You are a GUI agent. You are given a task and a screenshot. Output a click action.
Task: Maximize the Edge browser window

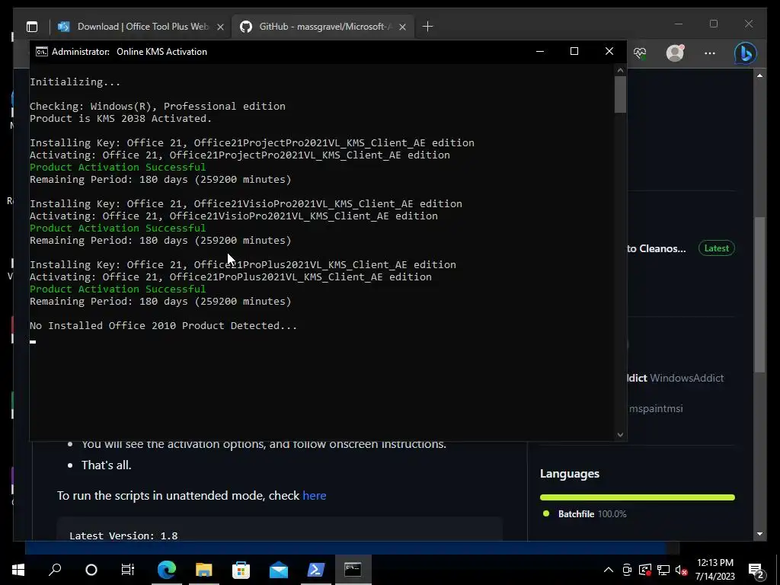[713, 24]
